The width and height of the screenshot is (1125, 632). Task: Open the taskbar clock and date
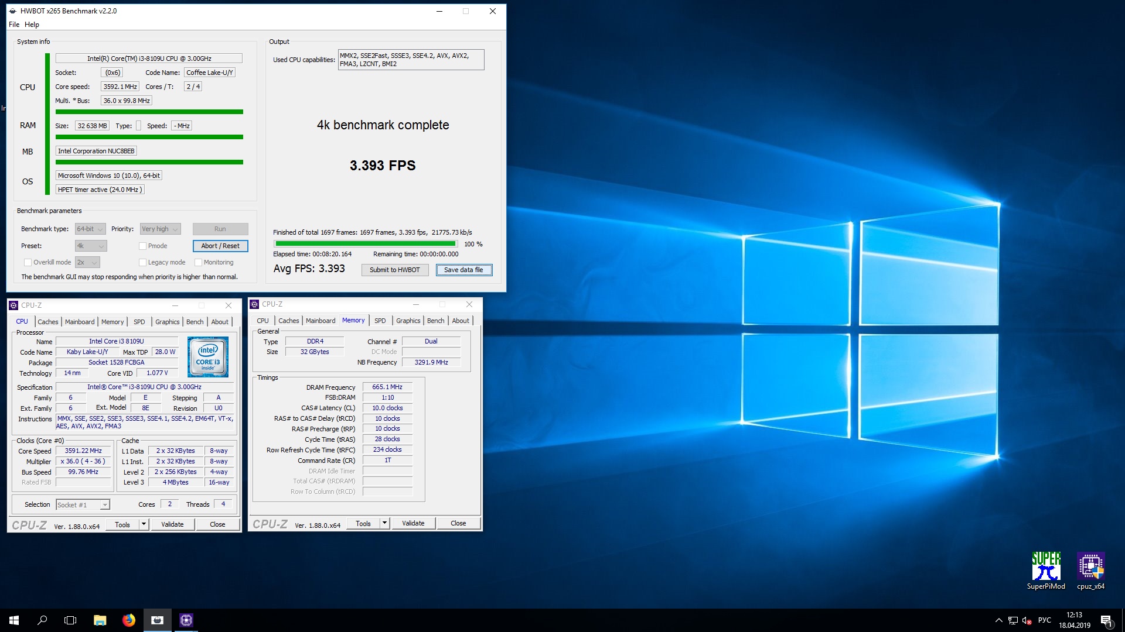pos(1075,620)
